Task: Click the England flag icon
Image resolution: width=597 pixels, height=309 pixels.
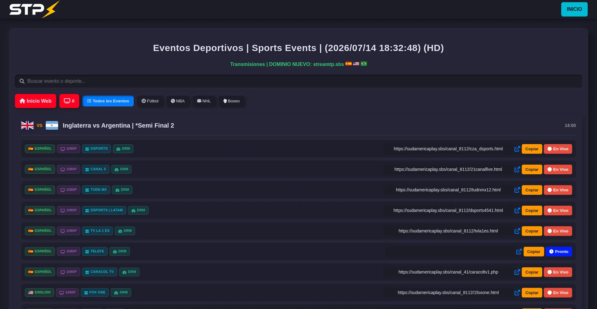Action: 27,125
